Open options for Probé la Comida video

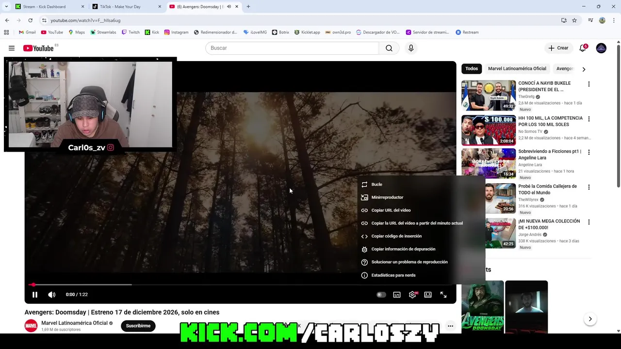click(589, 187)
